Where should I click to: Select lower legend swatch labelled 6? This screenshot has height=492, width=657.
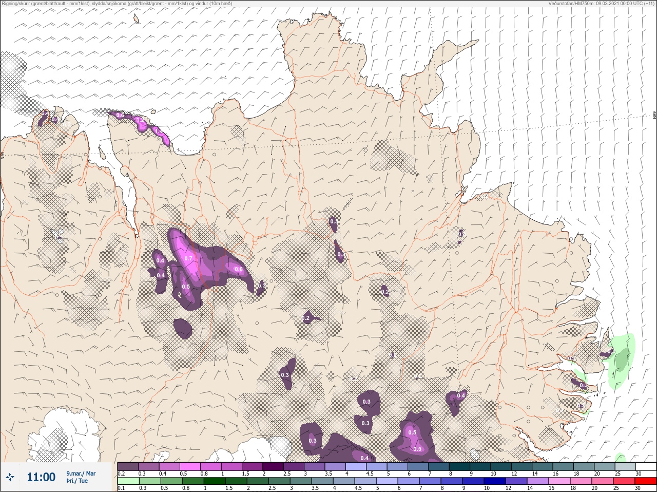pos(409,481)
